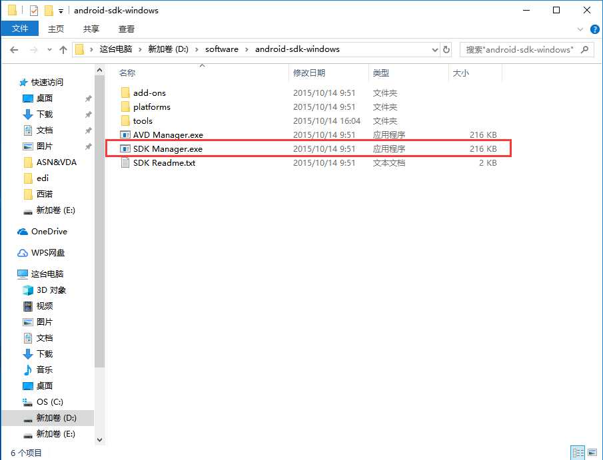
Task: Click 下载 under 这台电脑
Action: click(38, 354)
